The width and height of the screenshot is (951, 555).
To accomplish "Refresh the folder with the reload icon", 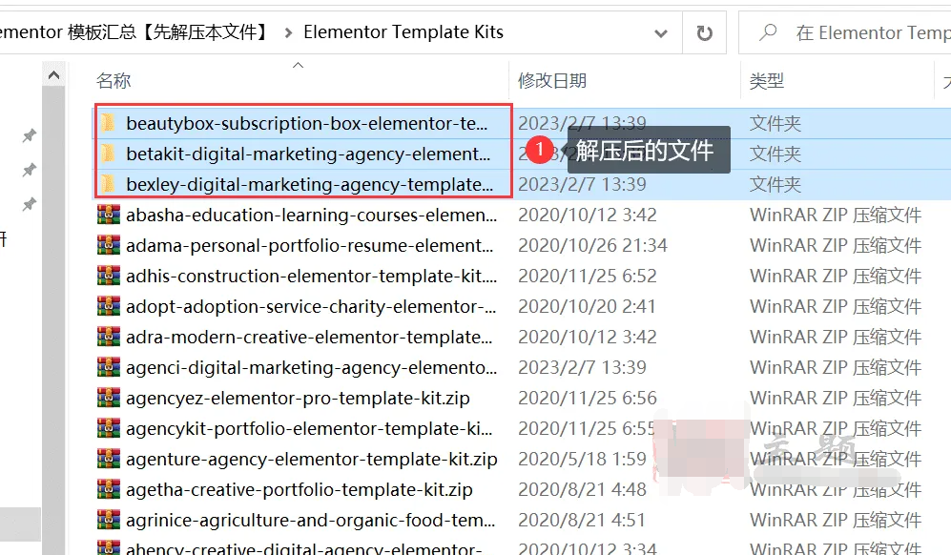I will coord(704,32).
